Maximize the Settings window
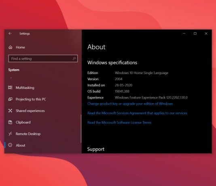The height and width of the screenshot is (186, 216). click(x=195, y=33)
